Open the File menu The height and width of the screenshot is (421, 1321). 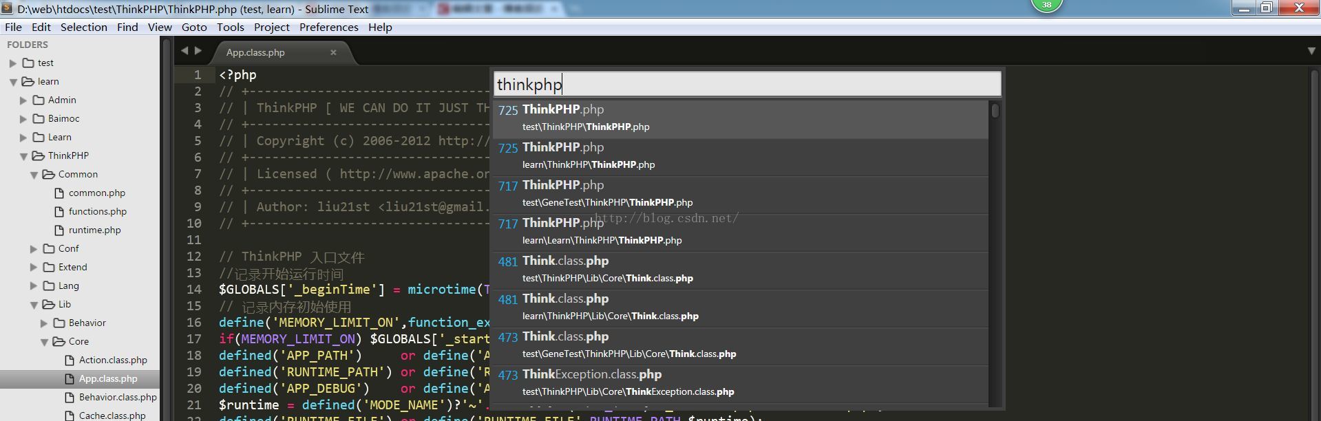coord(13,27)
